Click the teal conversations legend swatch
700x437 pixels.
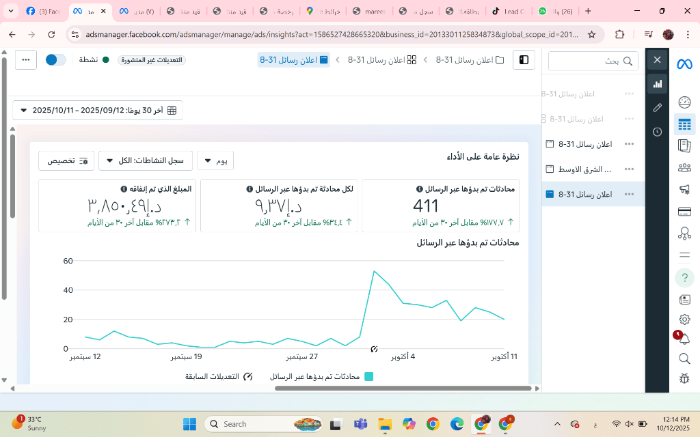[x=368, y=376]
